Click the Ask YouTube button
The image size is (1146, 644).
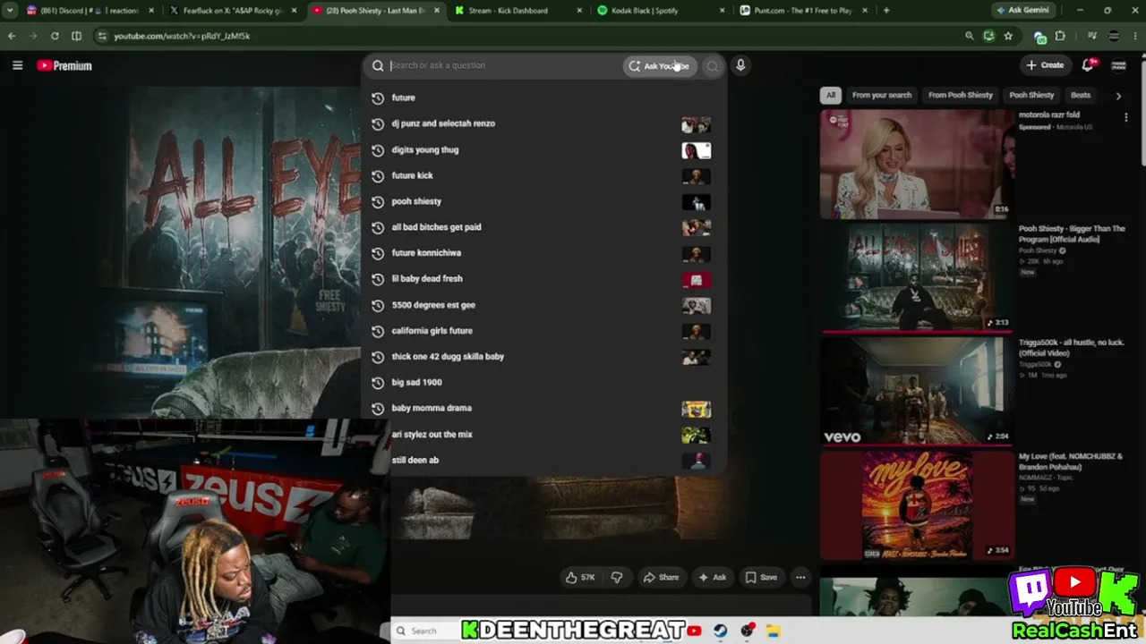pyautogui.click(x=660, y=65)
